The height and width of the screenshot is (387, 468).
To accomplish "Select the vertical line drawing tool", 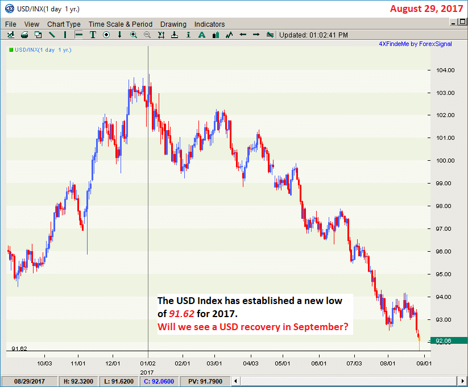I will click(x=65, y=35).
